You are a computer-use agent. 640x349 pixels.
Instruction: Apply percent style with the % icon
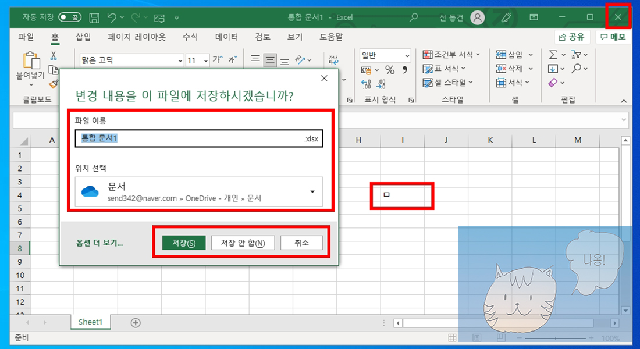(x=390, y=70)
